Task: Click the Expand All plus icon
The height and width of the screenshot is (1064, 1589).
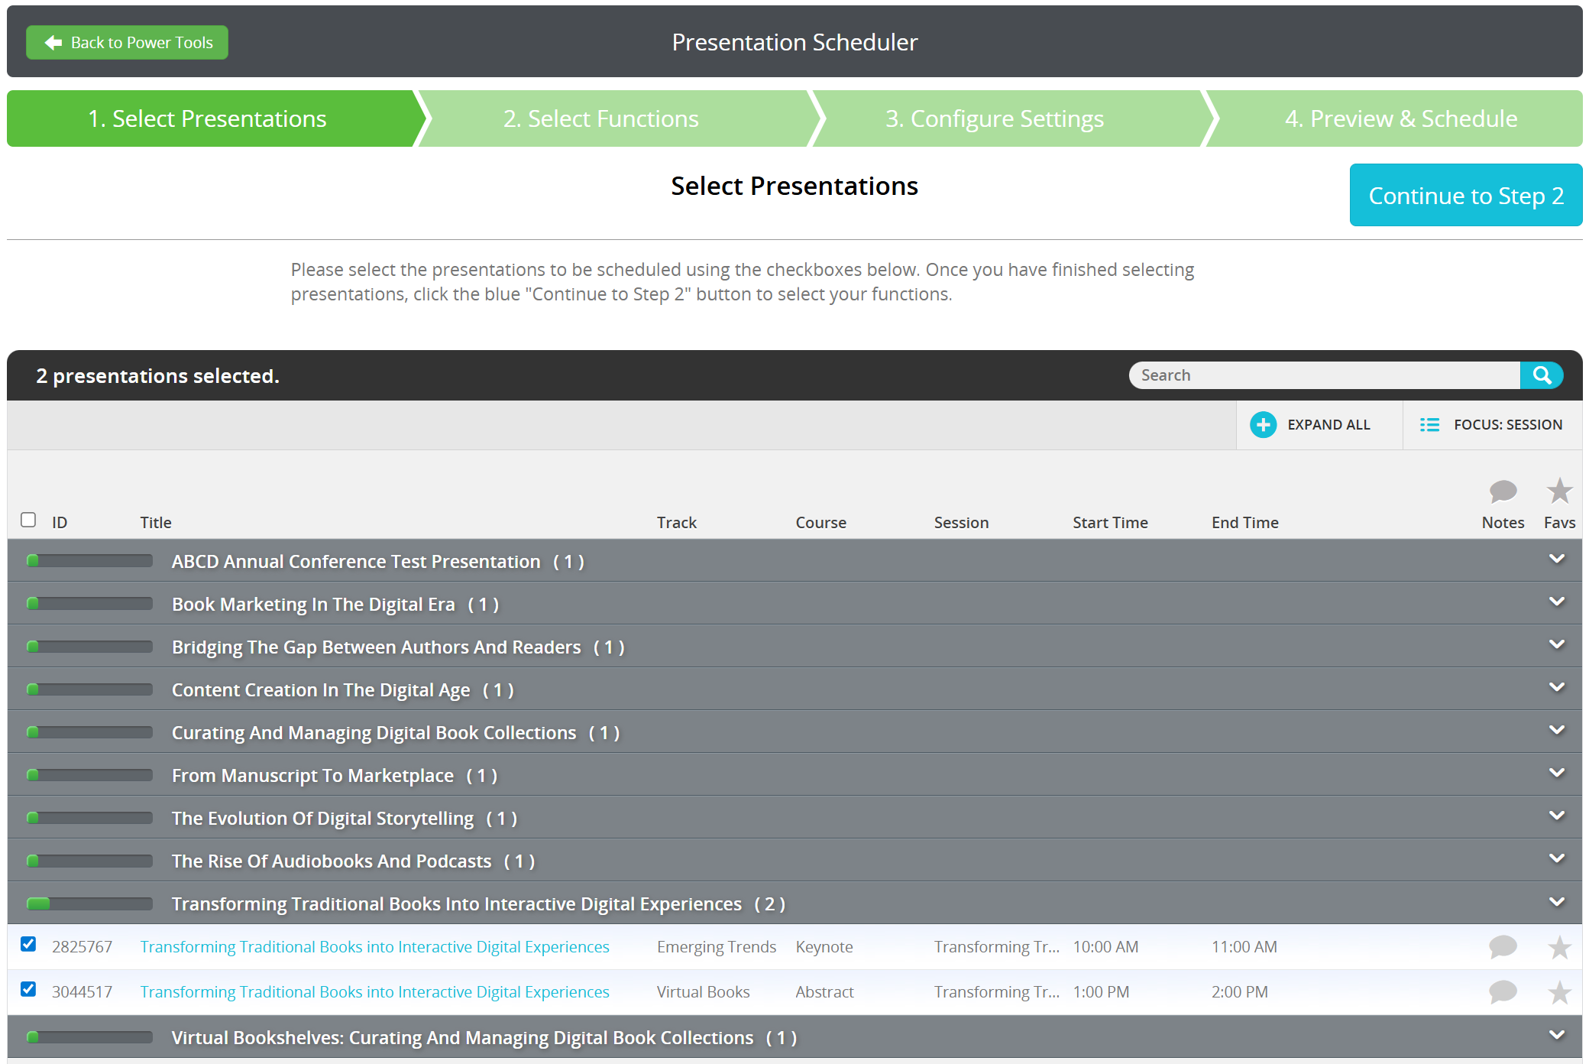Action: pos(1263,425)
